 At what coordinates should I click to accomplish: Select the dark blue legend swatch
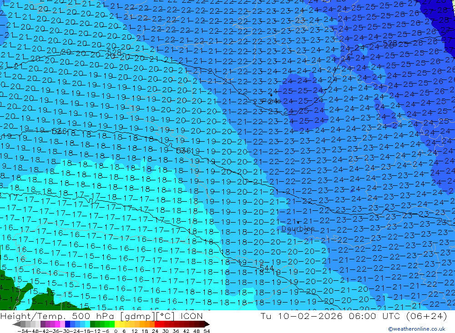68,324
